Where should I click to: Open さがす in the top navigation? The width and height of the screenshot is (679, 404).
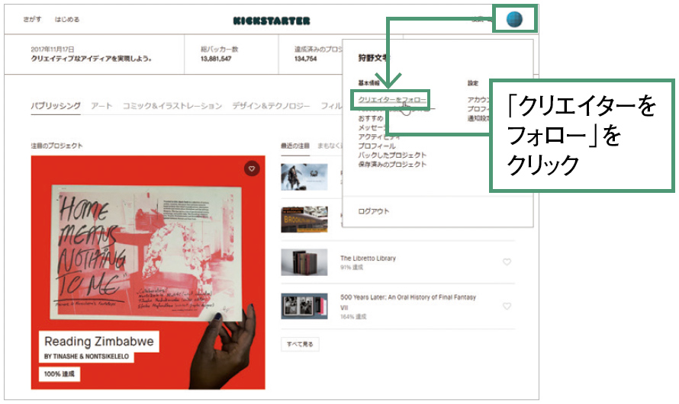point(33,20)
